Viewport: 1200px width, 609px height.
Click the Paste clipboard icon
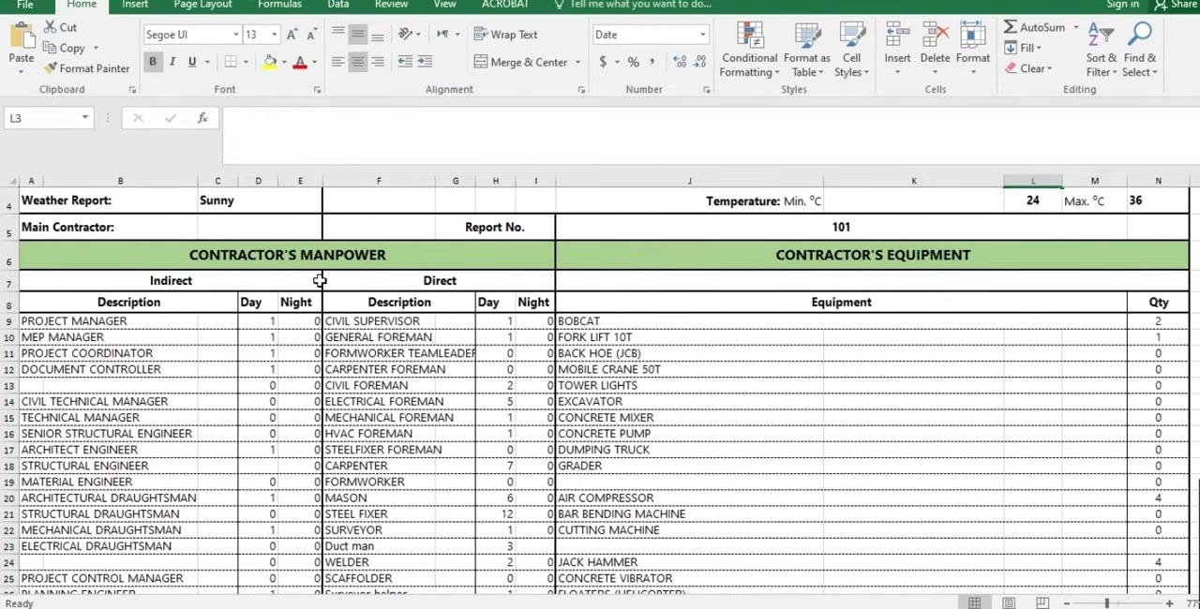click(x=21, y=37)
